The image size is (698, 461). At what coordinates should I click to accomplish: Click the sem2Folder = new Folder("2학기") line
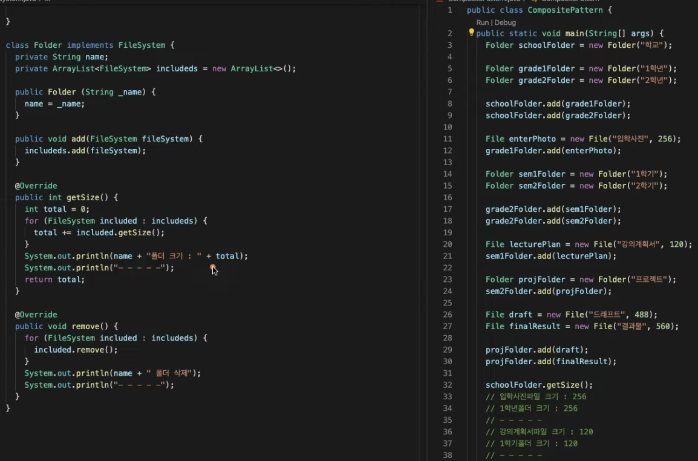576,186
